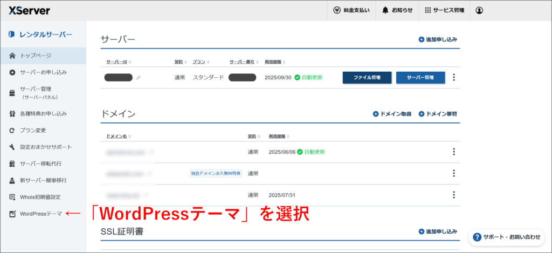
Task: Open the 料金支払い yen icon menu
Action: [x=337, y=11]
